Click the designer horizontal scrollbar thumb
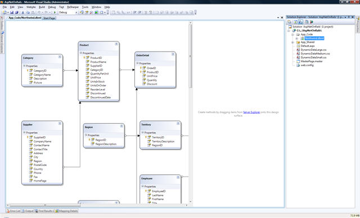360x218 pixels. [45, 205]
